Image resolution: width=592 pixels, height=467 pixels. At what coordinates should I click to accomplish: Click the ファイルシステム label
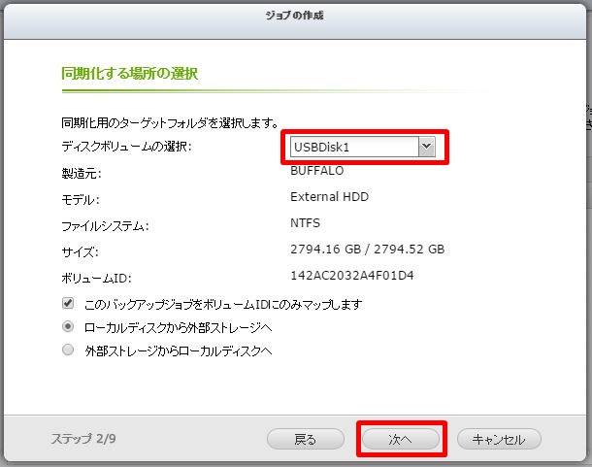[106, 226]
